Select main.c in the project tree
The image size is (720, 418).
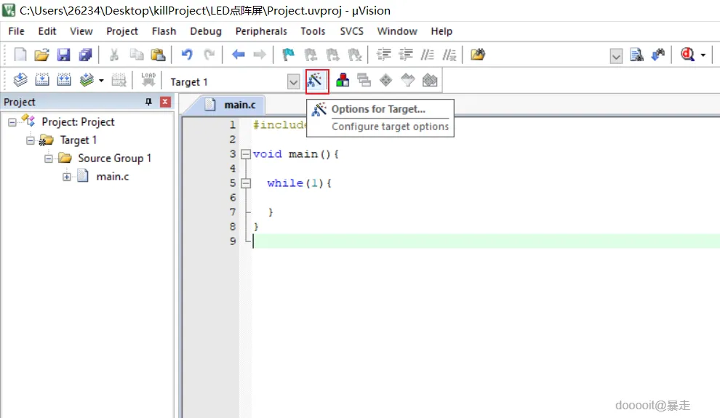pyautogui.click(x=113, y=177)
